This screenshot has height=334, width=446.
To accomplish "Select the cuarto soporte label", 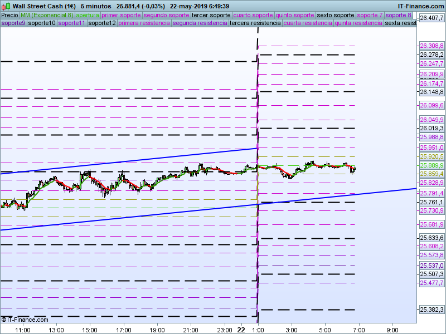I will 253,15.
